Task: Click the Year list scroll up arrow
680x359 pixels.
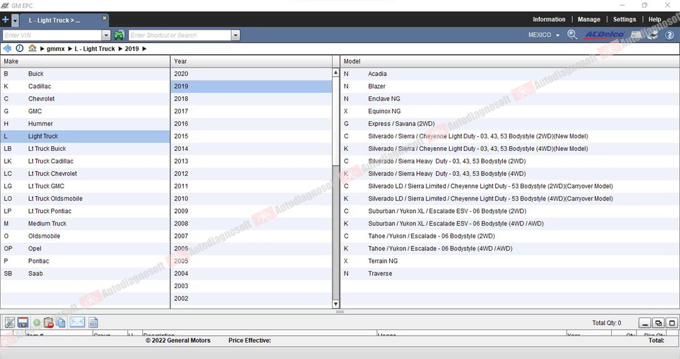Action: (336, 72)
